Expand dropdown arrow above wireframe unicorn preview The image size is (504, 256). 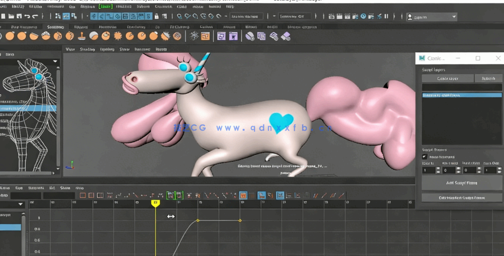55,62
